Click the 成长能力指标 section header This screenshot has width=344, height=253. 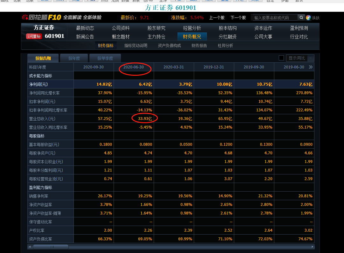tap(40, 76)
